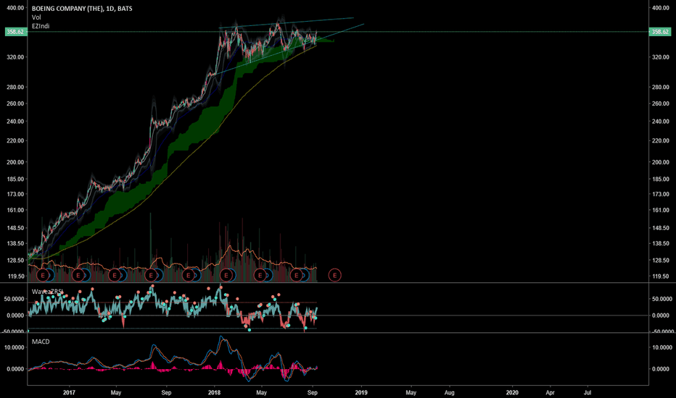Click the Aug label on the time axis

point(449,392)
